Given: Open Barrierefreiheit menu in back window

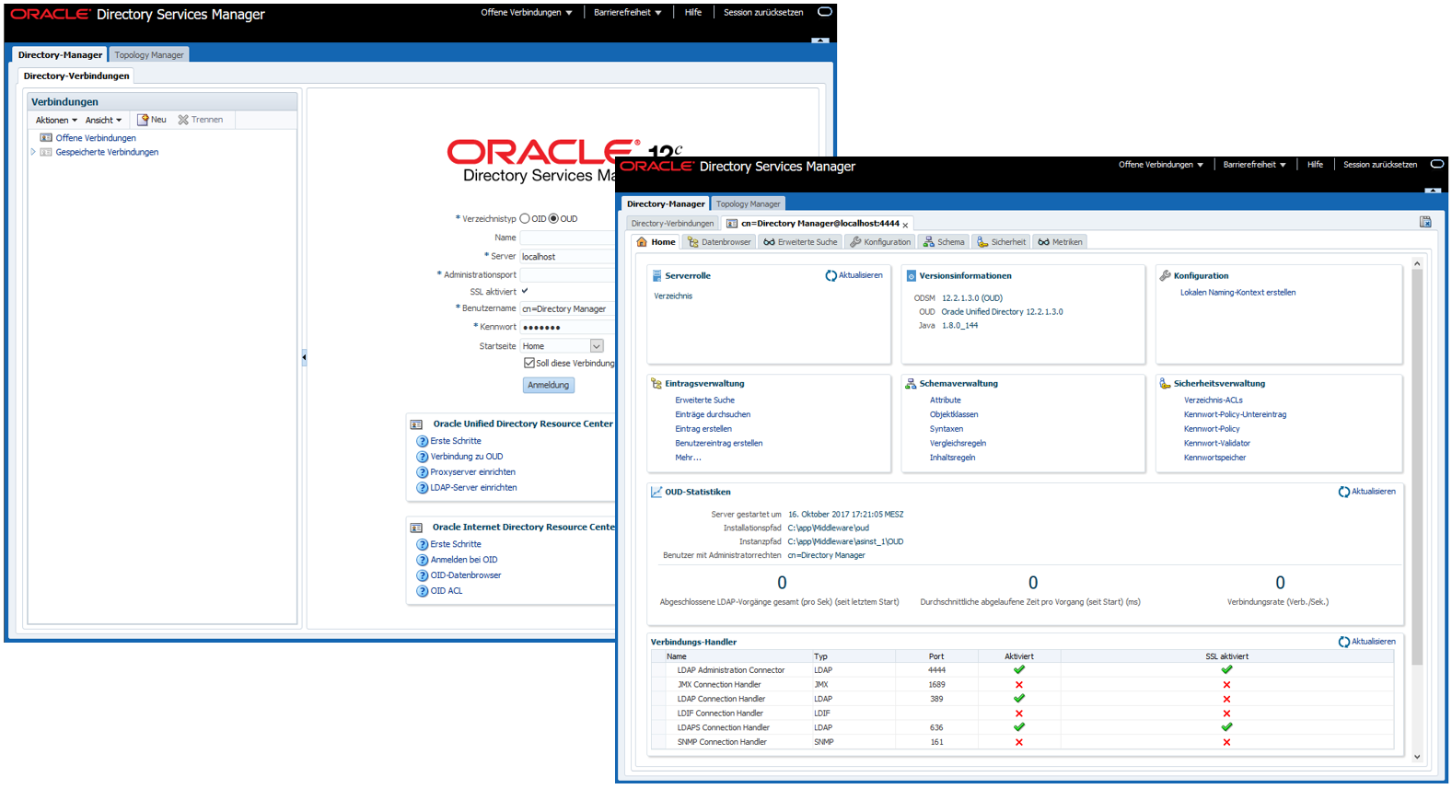Looking at the screenshot, I should pyautogui.click(x=628, y=13).
